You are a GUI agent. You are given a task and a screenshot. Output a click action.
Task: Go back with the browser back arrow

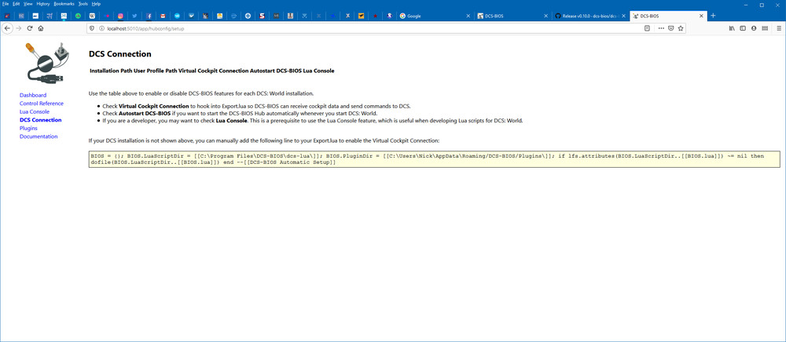point(7,28)
